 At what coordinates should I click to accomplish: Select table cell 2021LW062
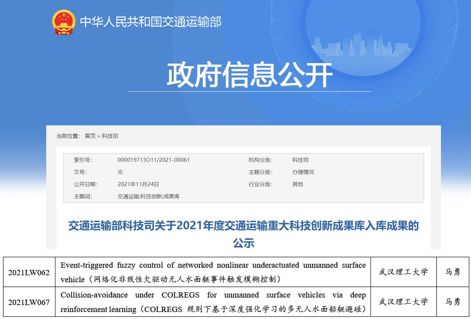coord(29,272)
